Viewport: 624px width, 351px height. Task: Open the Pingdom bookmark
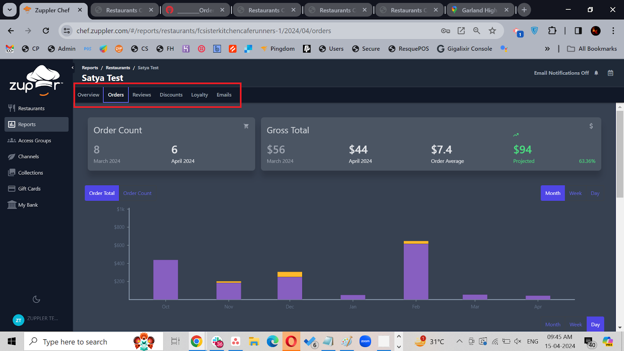tap(278, 49)
